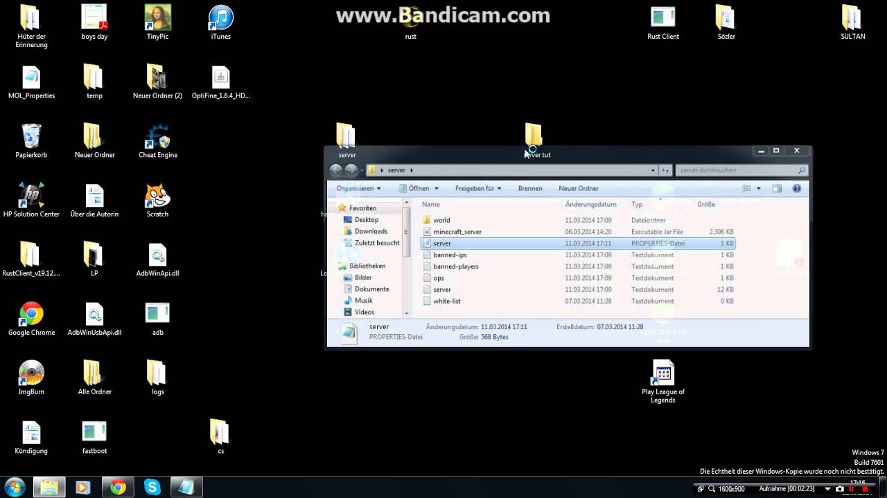Screen dimensions: 887x498
Task: Select Play League of Legends desktop shortcut
Action: (x=663, y=382)
